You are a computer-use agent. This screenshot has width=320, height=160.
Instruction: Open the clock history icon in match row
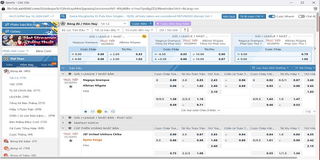(113, 112)
